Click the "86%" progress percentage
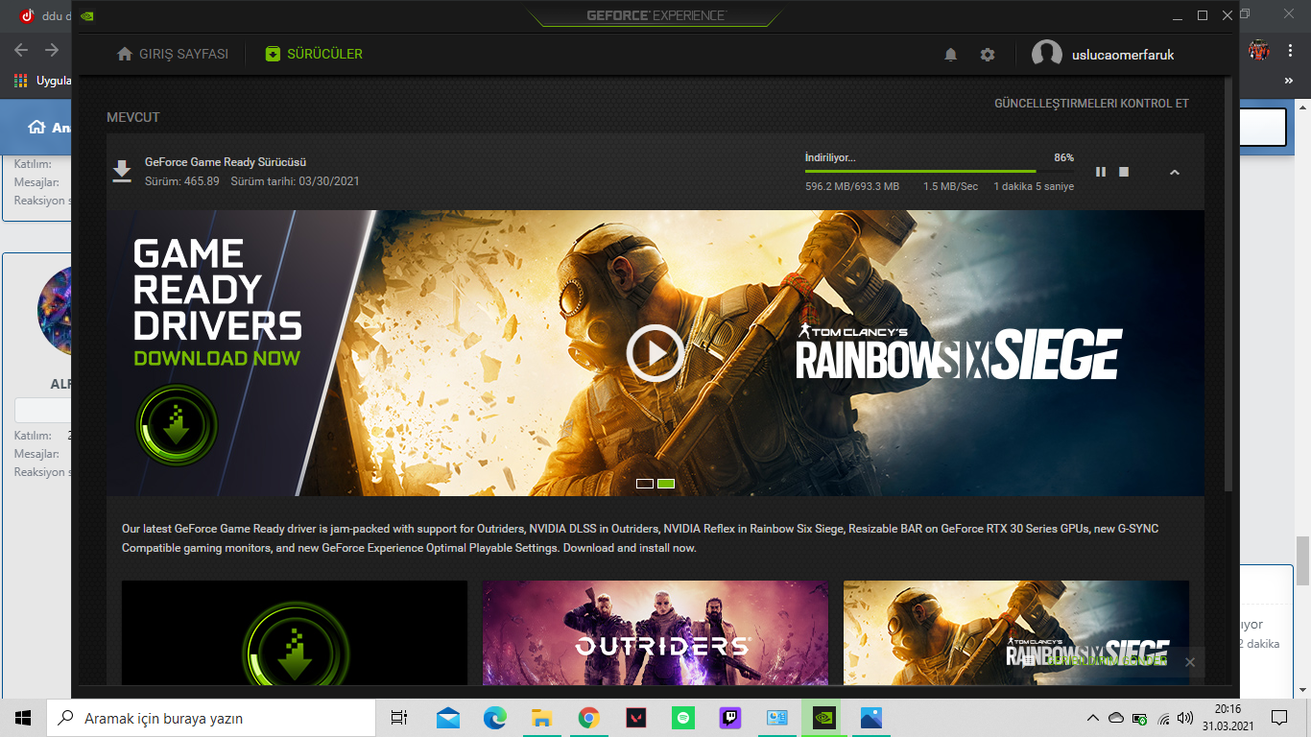 click(x=1064, y=157)
